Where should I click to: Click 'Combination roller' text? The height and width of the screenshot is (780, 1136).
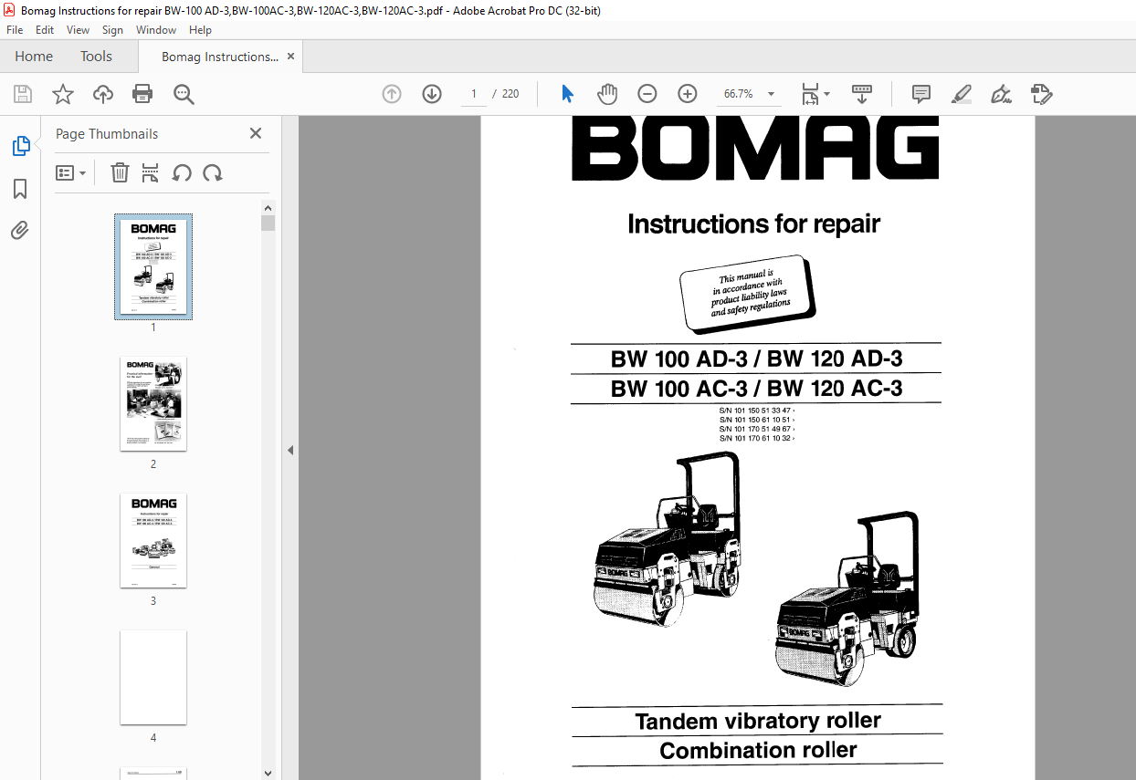click(758, 751)
